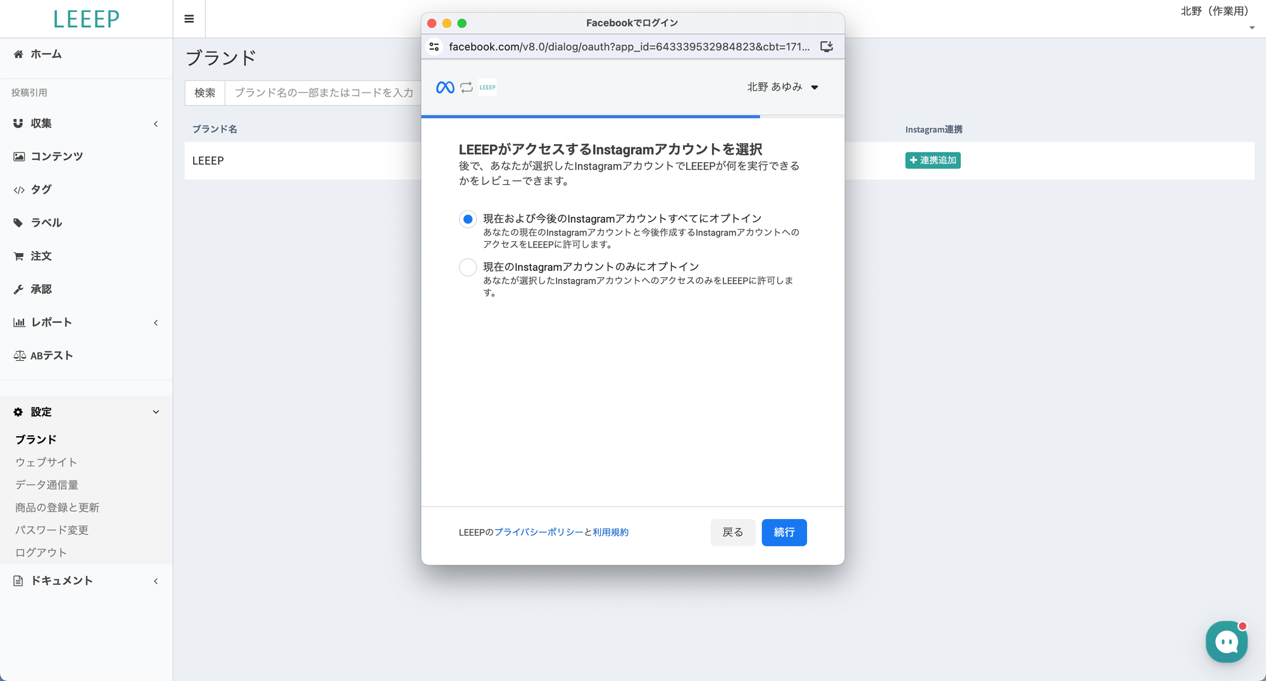Click the blue progress bar in dialog
Viewport: 1266px width, 681px height.
point(591,116)
